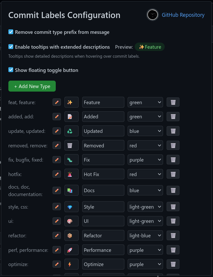Screen dimensions: 213x277
Task: Open the light-blue color dropdown for Refactor
Action: click(x=145, y=235)
